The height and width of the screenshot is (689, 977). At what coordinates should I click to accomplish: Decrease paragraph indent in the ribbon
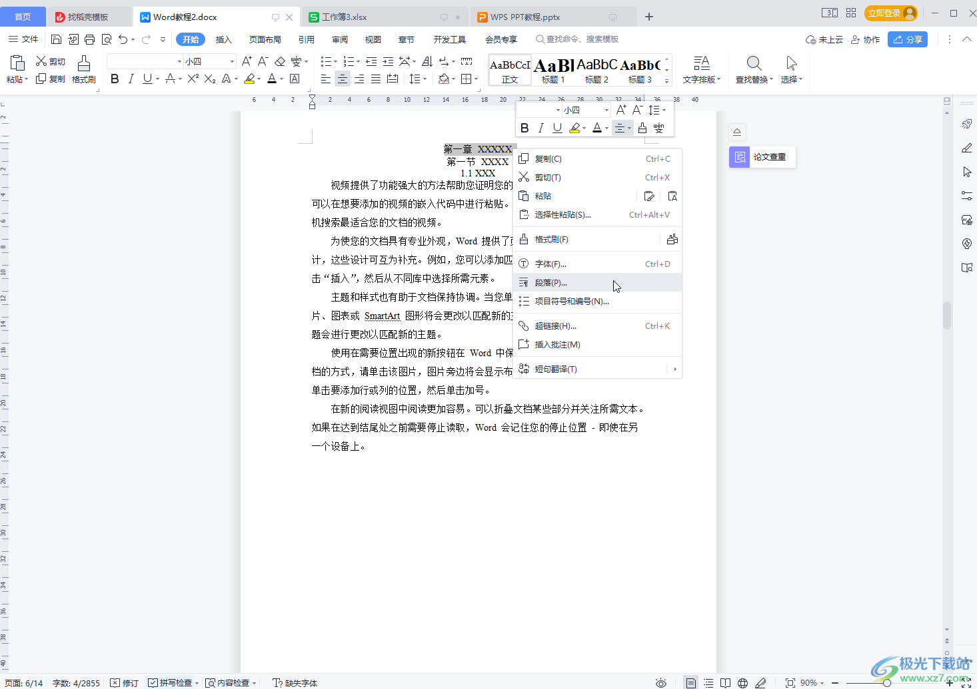371,61
